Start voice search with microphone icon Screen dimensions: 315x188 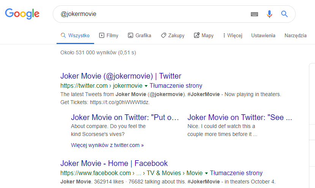tap(269, 14)
